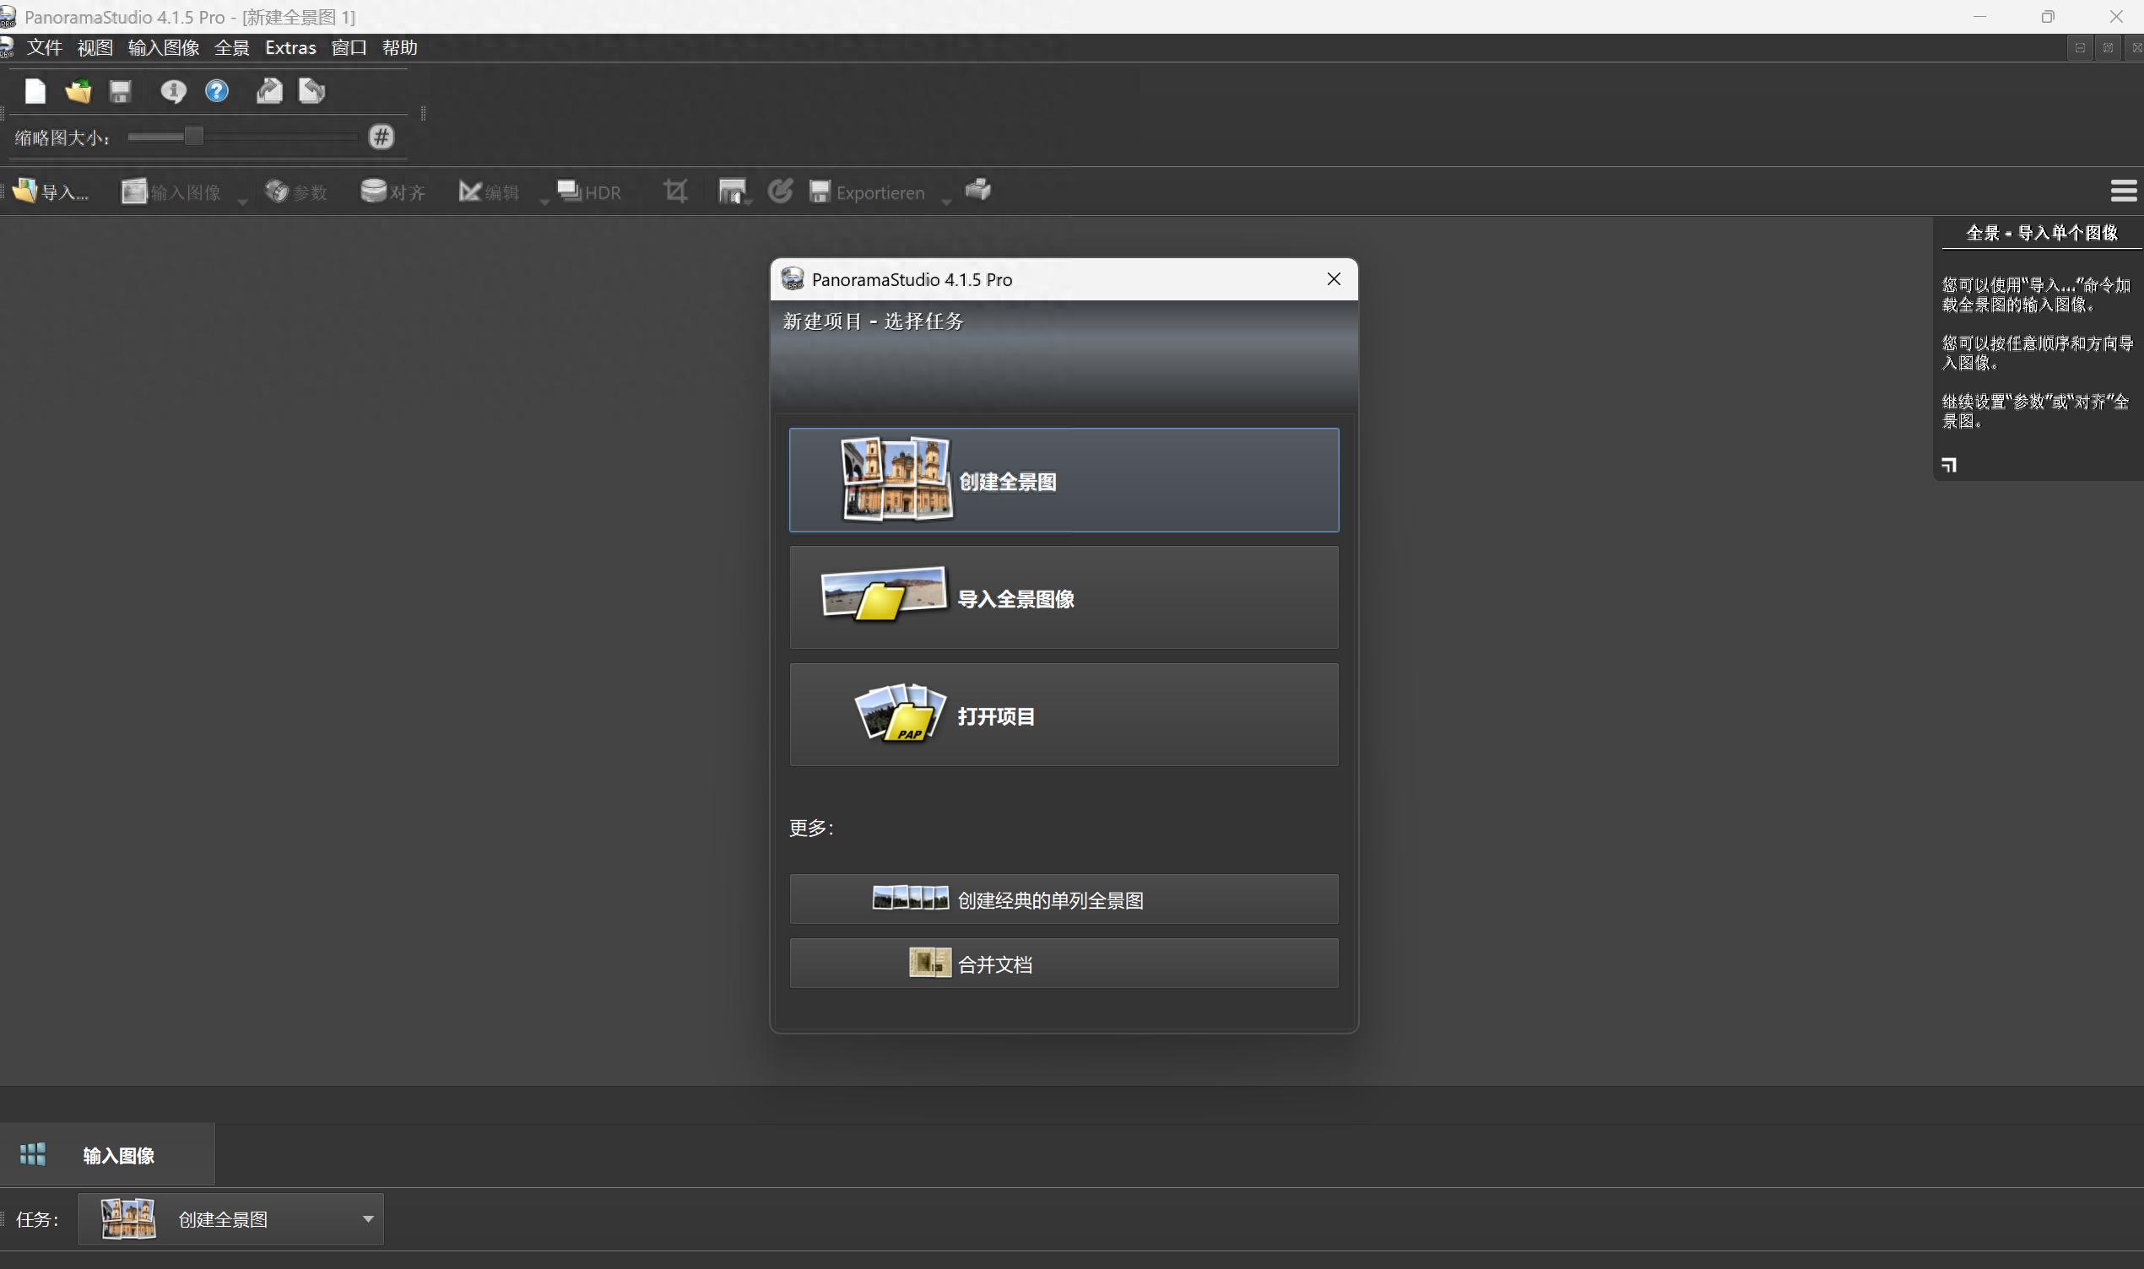Screen dimensions: 2144x1269
Task: Click the 导入... import toolbar button
Action: point(51,192)
